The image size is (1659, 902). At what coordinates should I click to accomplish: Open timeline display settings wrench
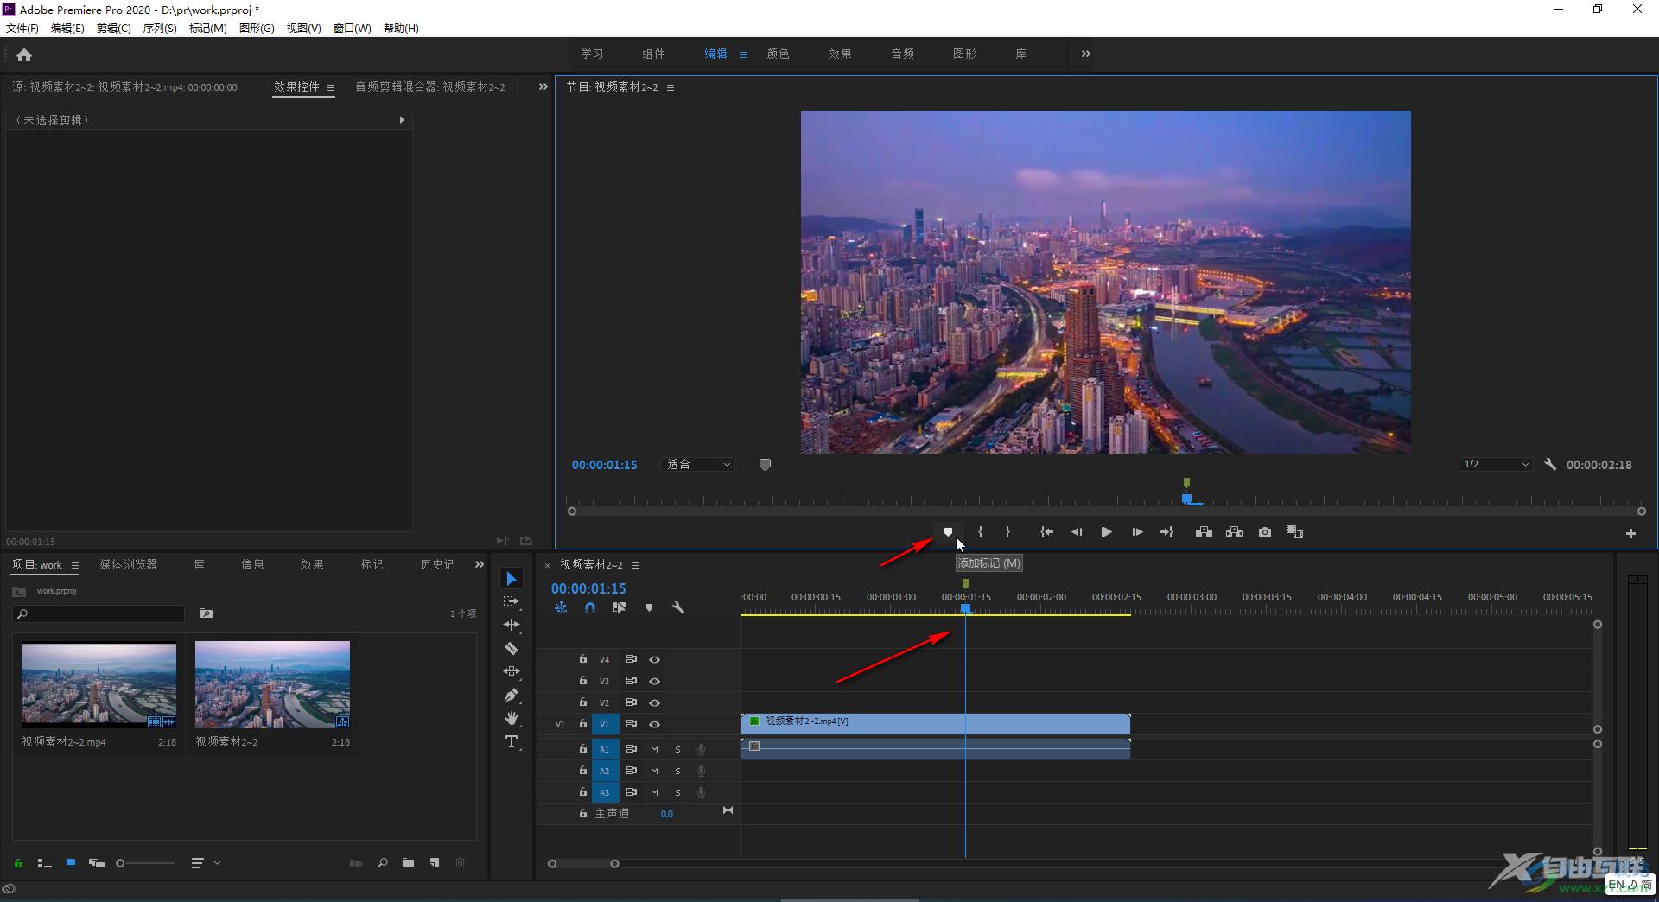[678, 607]
